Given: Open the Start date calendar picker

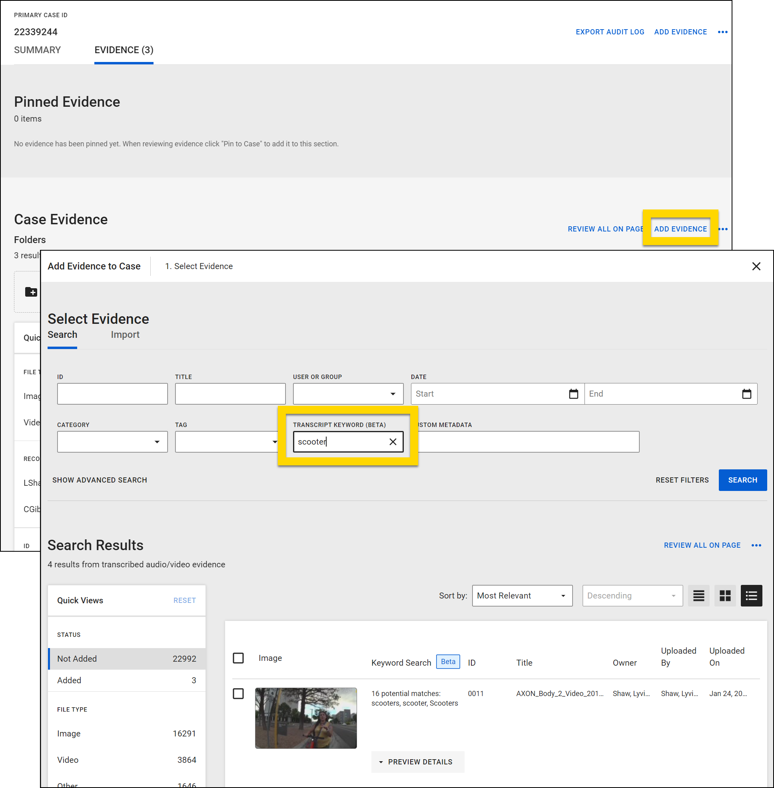Looking at the screenshot, I should coord(573,393).
